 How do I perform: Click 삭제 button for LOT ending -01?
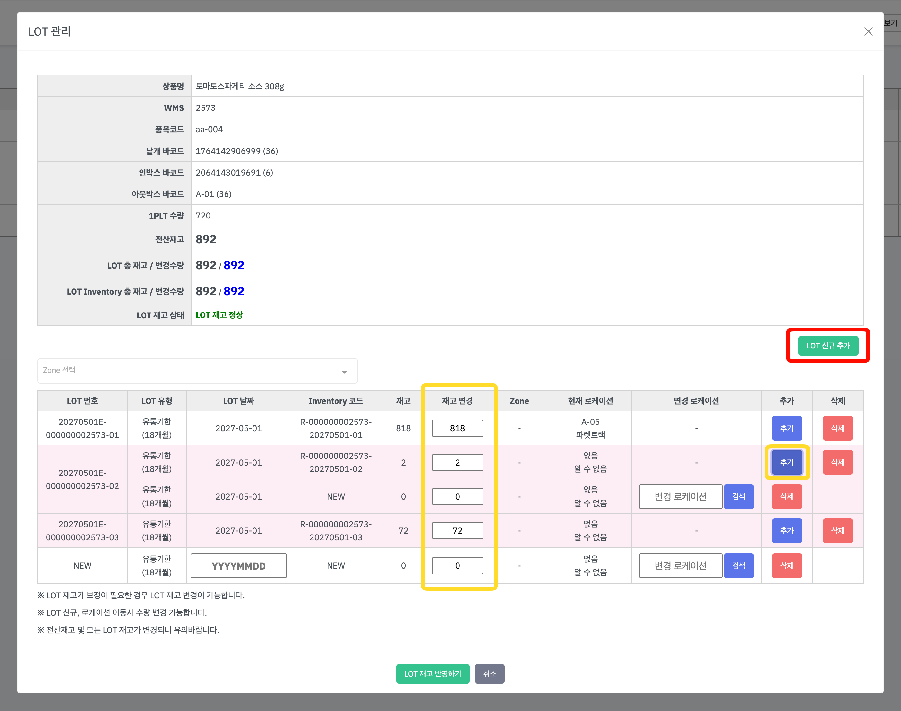coord(837,428)
